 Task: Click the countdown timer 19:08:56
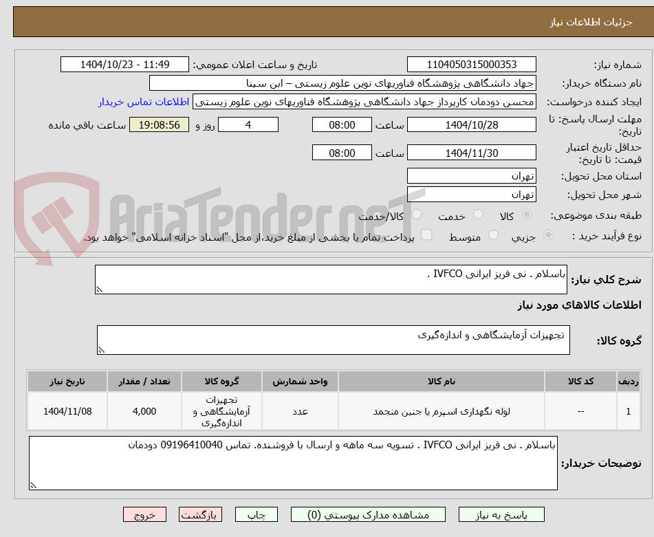[160, 124]
